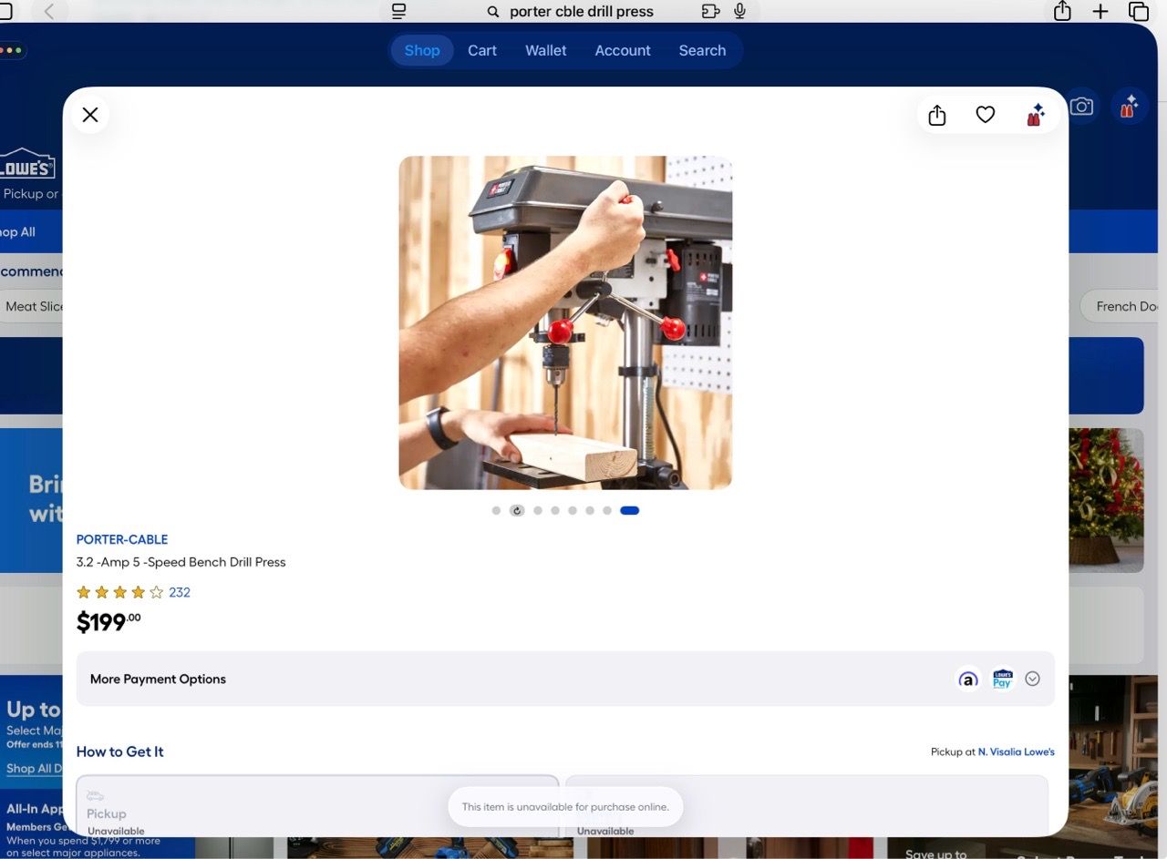Save item with the heart icon
Viewport: 1167px width, 859px height.
click(x=986, y=115)
